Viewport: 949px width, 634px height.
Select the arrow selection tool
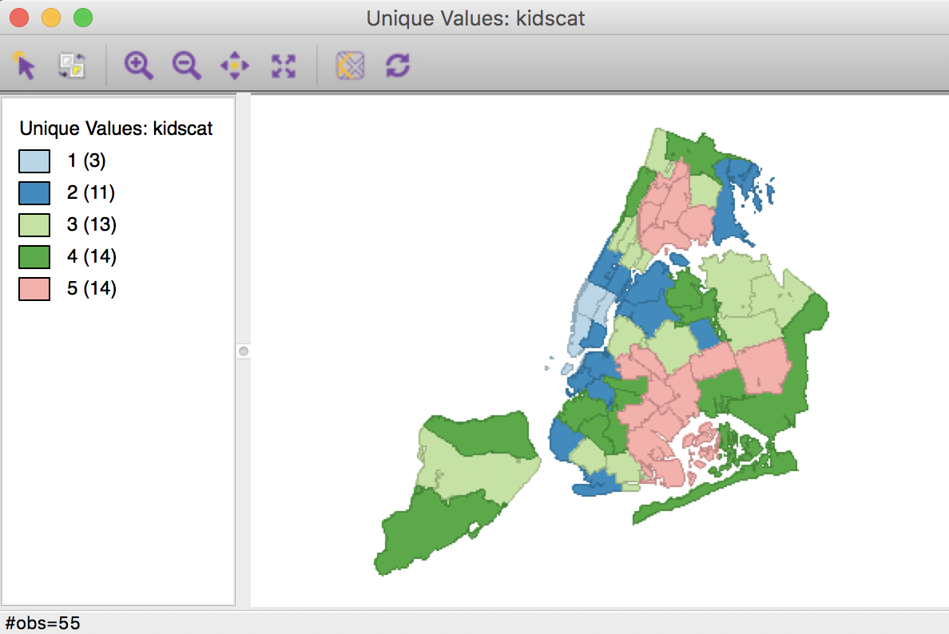coord(26,65)
